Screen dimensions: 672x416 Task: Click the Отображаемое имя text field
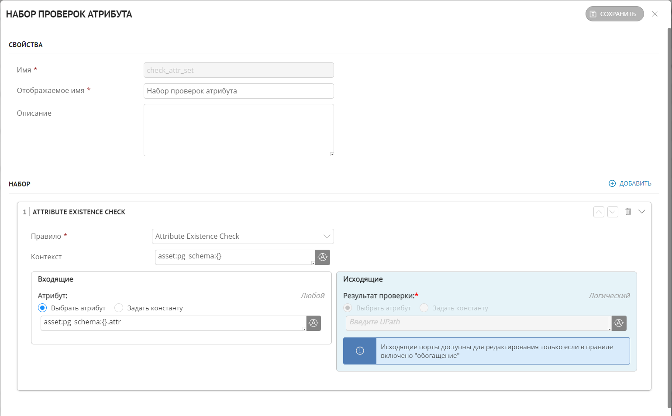(x=238, y=91)
